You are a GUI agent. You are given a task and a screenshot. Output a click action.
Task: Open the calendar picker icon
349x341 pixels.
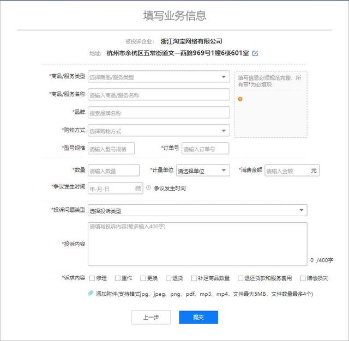[138, 188]
